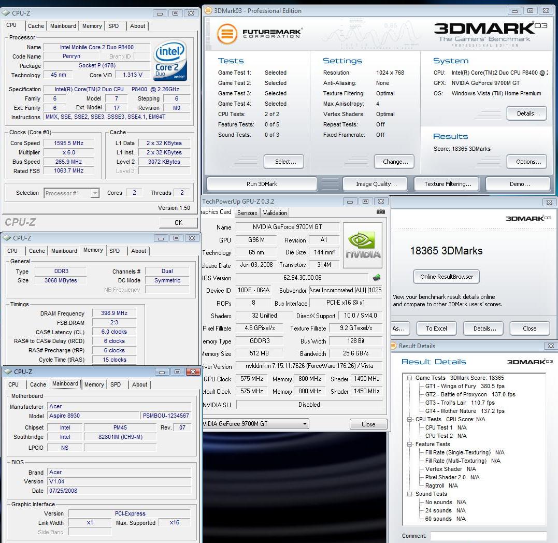
Task: Open Mainboard tab in top CPU-Z window
Action: (63, 26)
